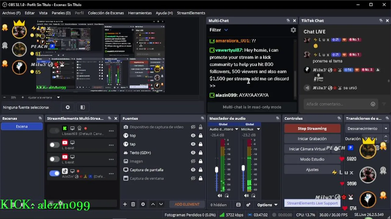Image resolution: width=391 pixels, height=219 pixels.
Task: Toggle monitoring headphone icon for Mic/Aux
Action: click(253, 196)
